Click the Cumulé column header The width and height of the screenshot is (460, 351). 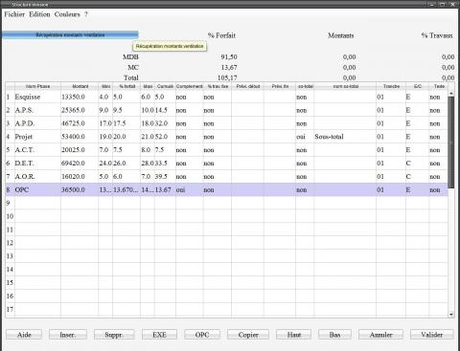click(165, 86)
